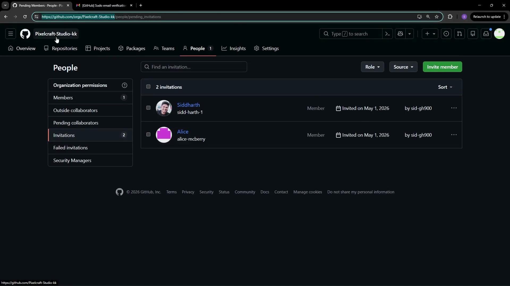The height and width of the screenshot is (286, 510).
Task: Select Members in the sidebar
Action: click(90, 98)
